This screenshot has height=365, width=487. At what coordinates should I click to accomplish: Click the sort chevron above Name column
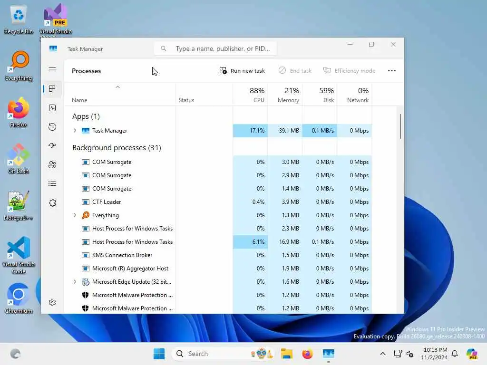click(x=117, y=87)
